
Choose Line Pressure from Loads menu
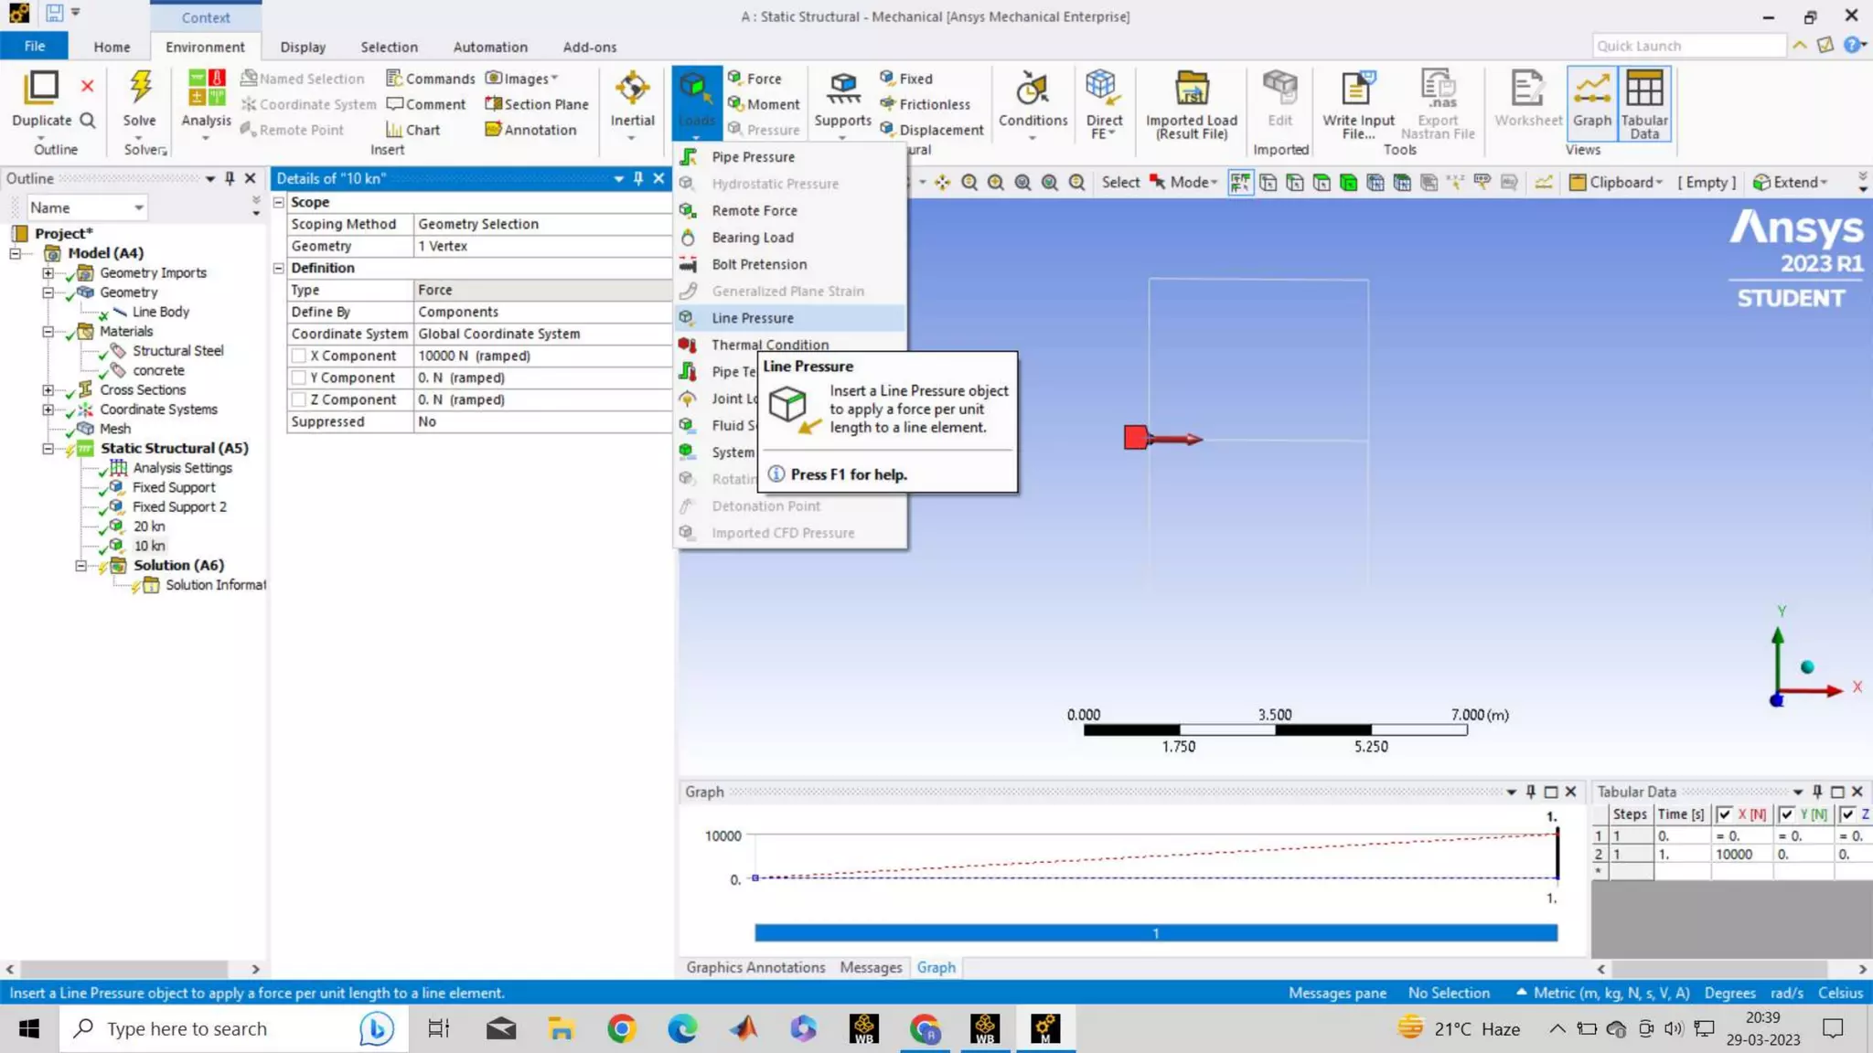(x=790, y=318)
